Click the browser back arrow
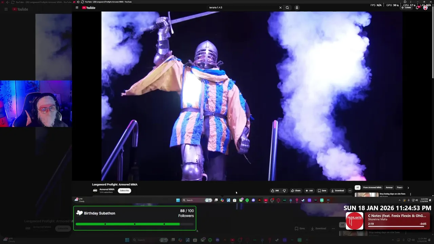434x244 pixels. coord(78,2)
